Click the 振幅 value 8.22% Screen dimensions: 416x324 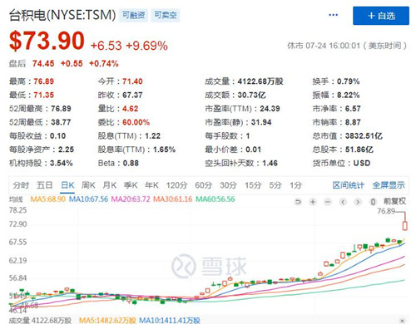(x=349, y=95)
